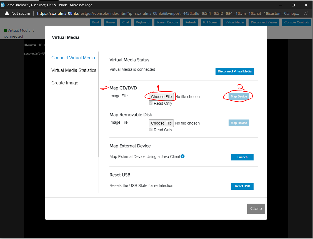The image size is (313, 239).
Task: Select the Create Image tab
Action: [65, 83]
